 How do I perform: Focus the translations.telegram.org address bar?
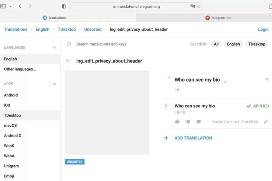click(x=136, y=6)
